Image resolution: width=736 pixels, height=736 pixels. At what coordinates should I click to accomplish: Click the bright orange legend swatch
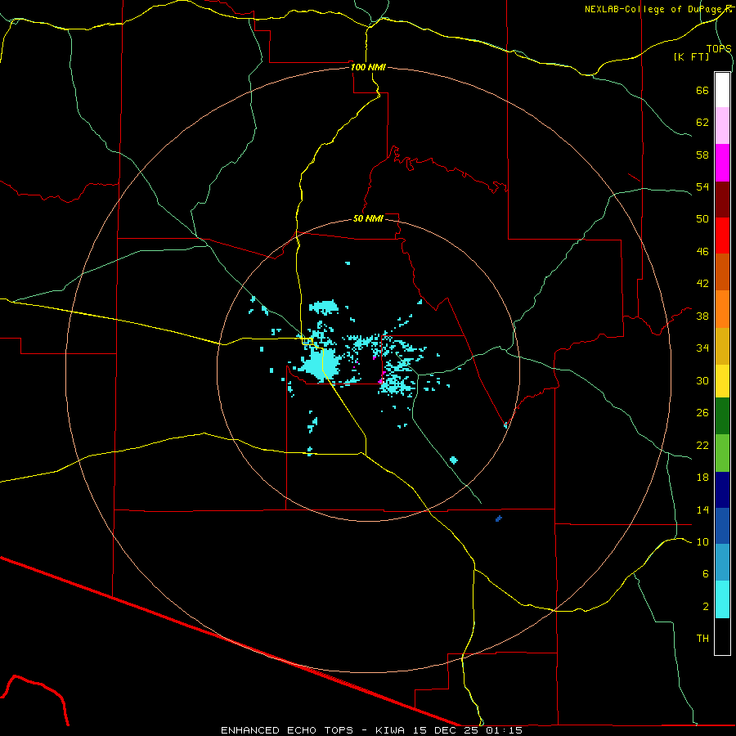coord(722,309)
